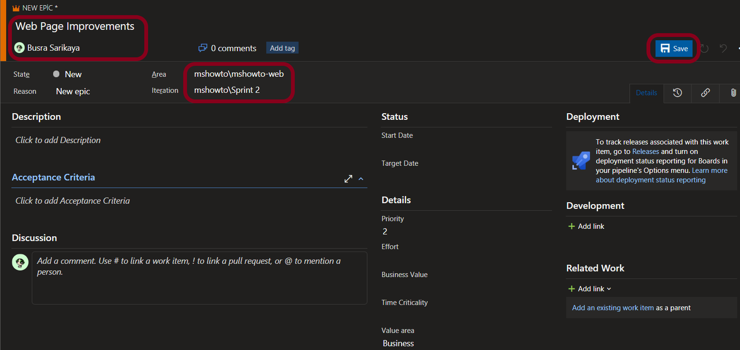Click the refresh work item icon

(705, 48)
